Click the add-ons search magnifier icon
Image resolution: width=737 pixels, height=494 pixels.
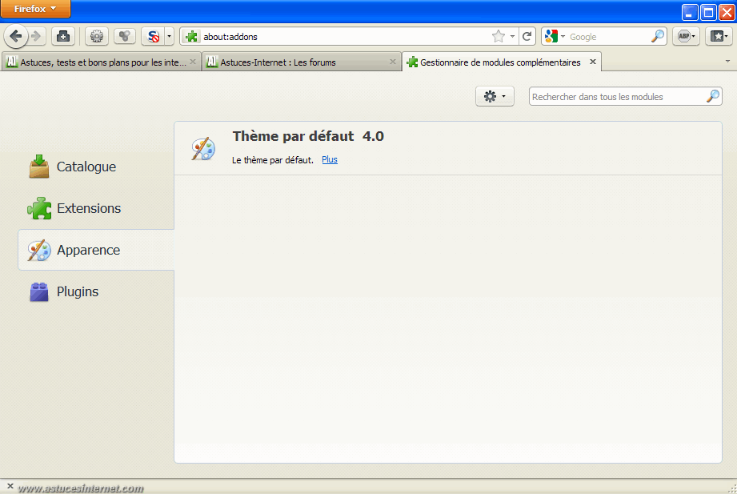pyautogui.click(x=713, y=96)
